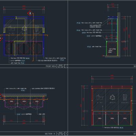The image size is (136, 136).
Task: Click view number circle 1 beside FRONT VIEW
Action: click(66, 66)
